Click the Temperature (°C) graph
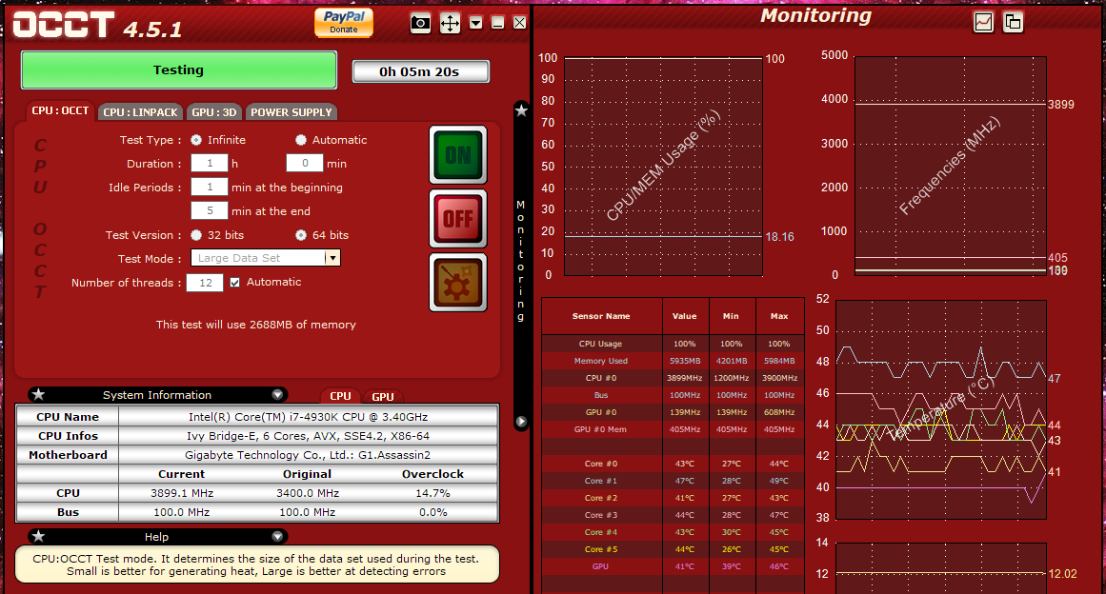The width and height of the screenshot is (1106, 594). click(941, 409)
